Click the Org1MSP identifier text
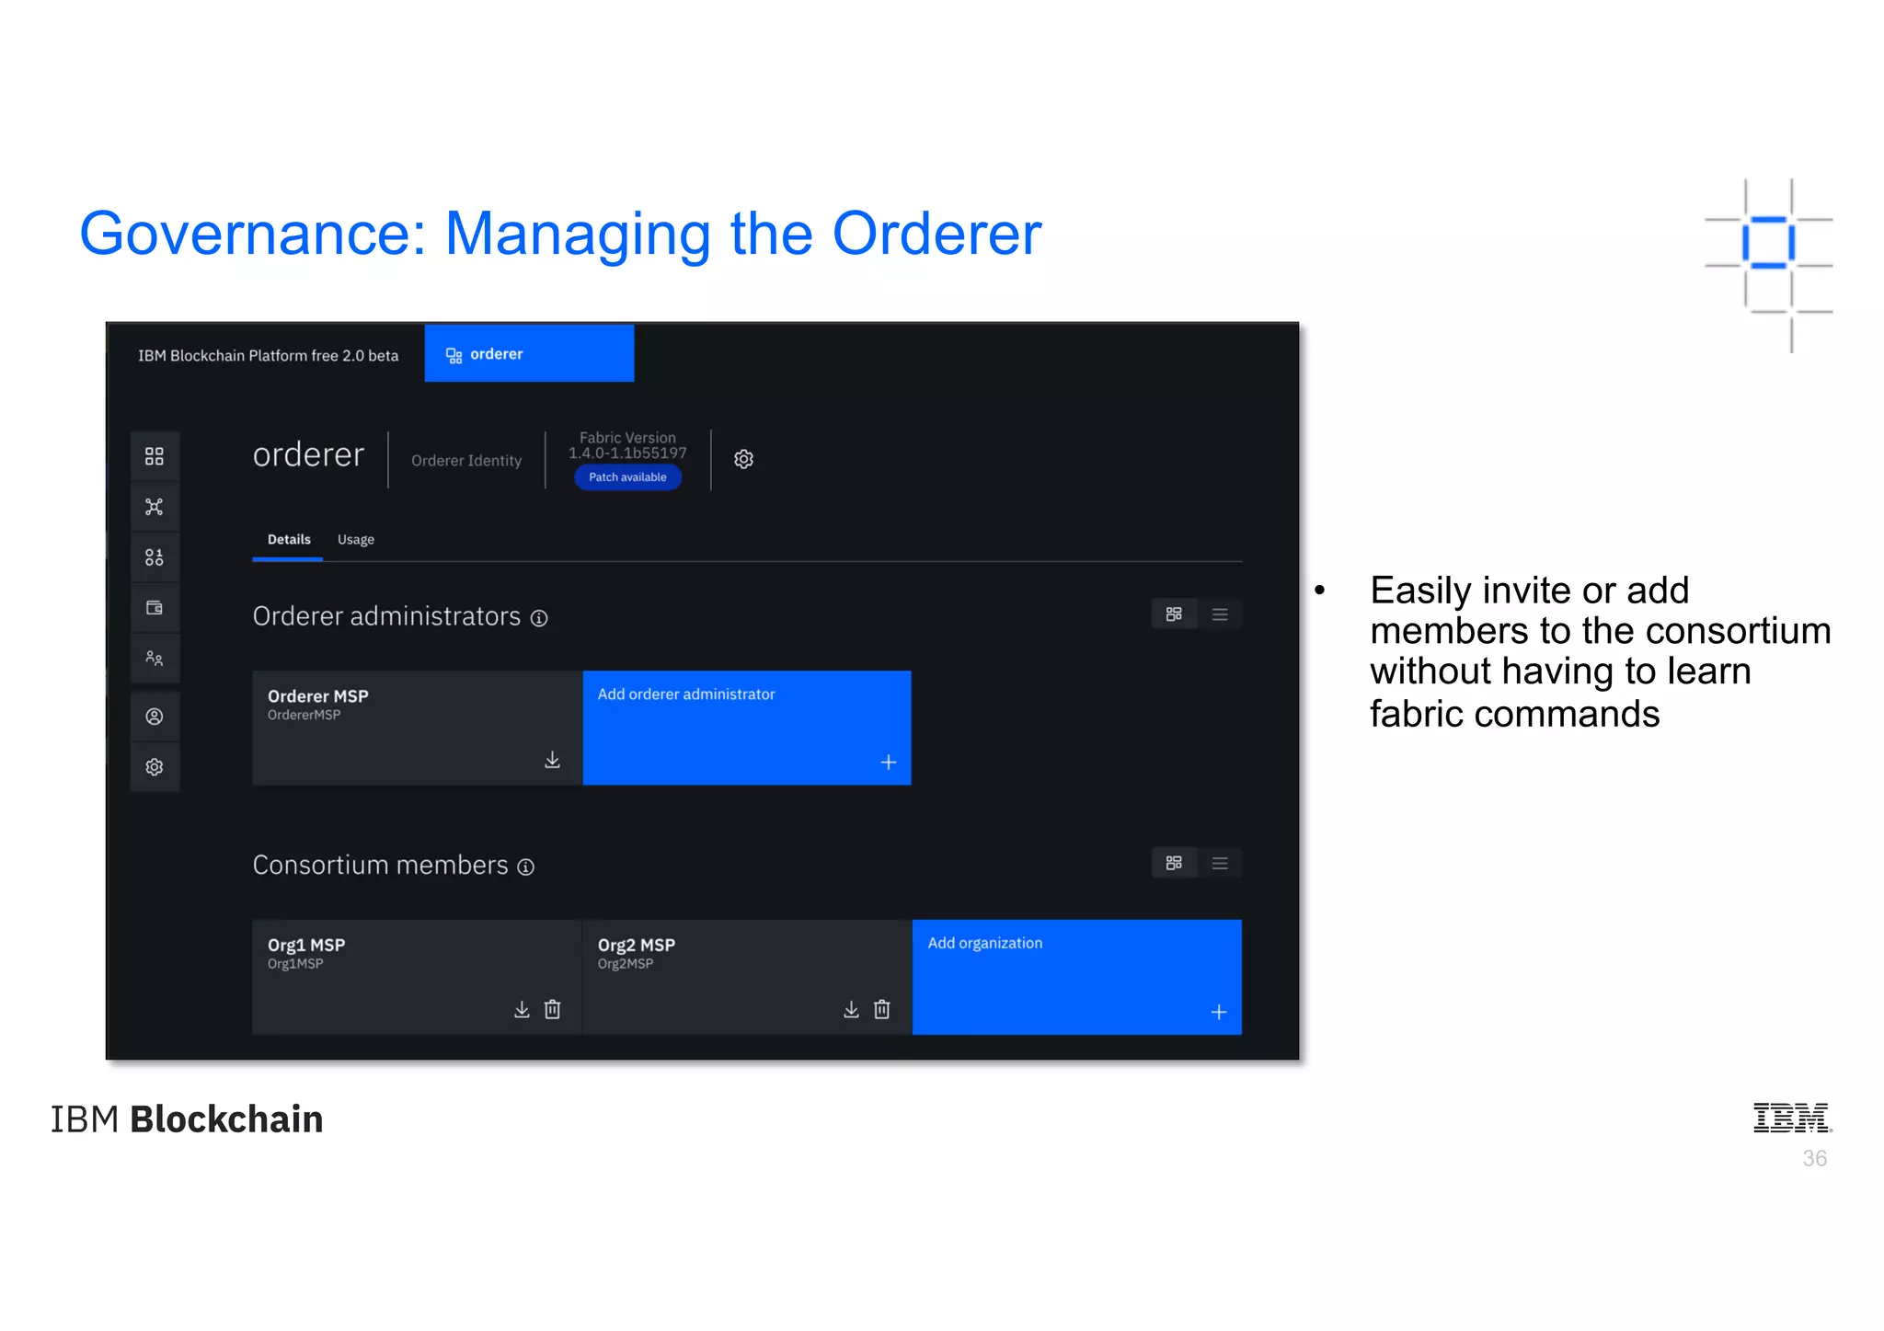The width and height of the screenshot is (1884, 1331). click(x=295, y=964)
